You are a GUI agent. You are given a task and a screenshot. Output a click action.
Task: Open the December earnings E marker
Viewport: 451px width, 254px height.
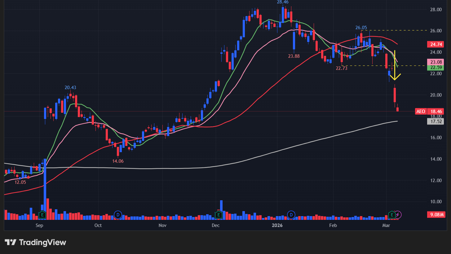219,215
